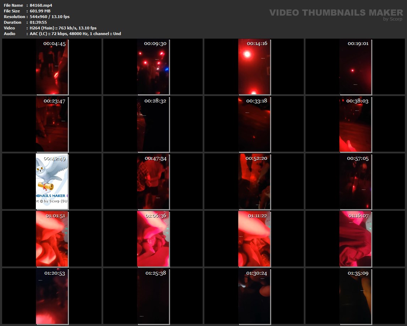Click the frame at 01:06:36
Screen dimensions: 407x326
pos(153,239)
